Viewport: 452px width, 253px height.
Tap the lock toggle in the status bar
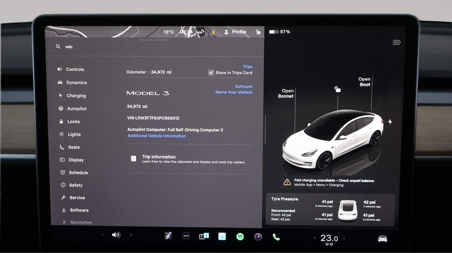tap(258, 32)
